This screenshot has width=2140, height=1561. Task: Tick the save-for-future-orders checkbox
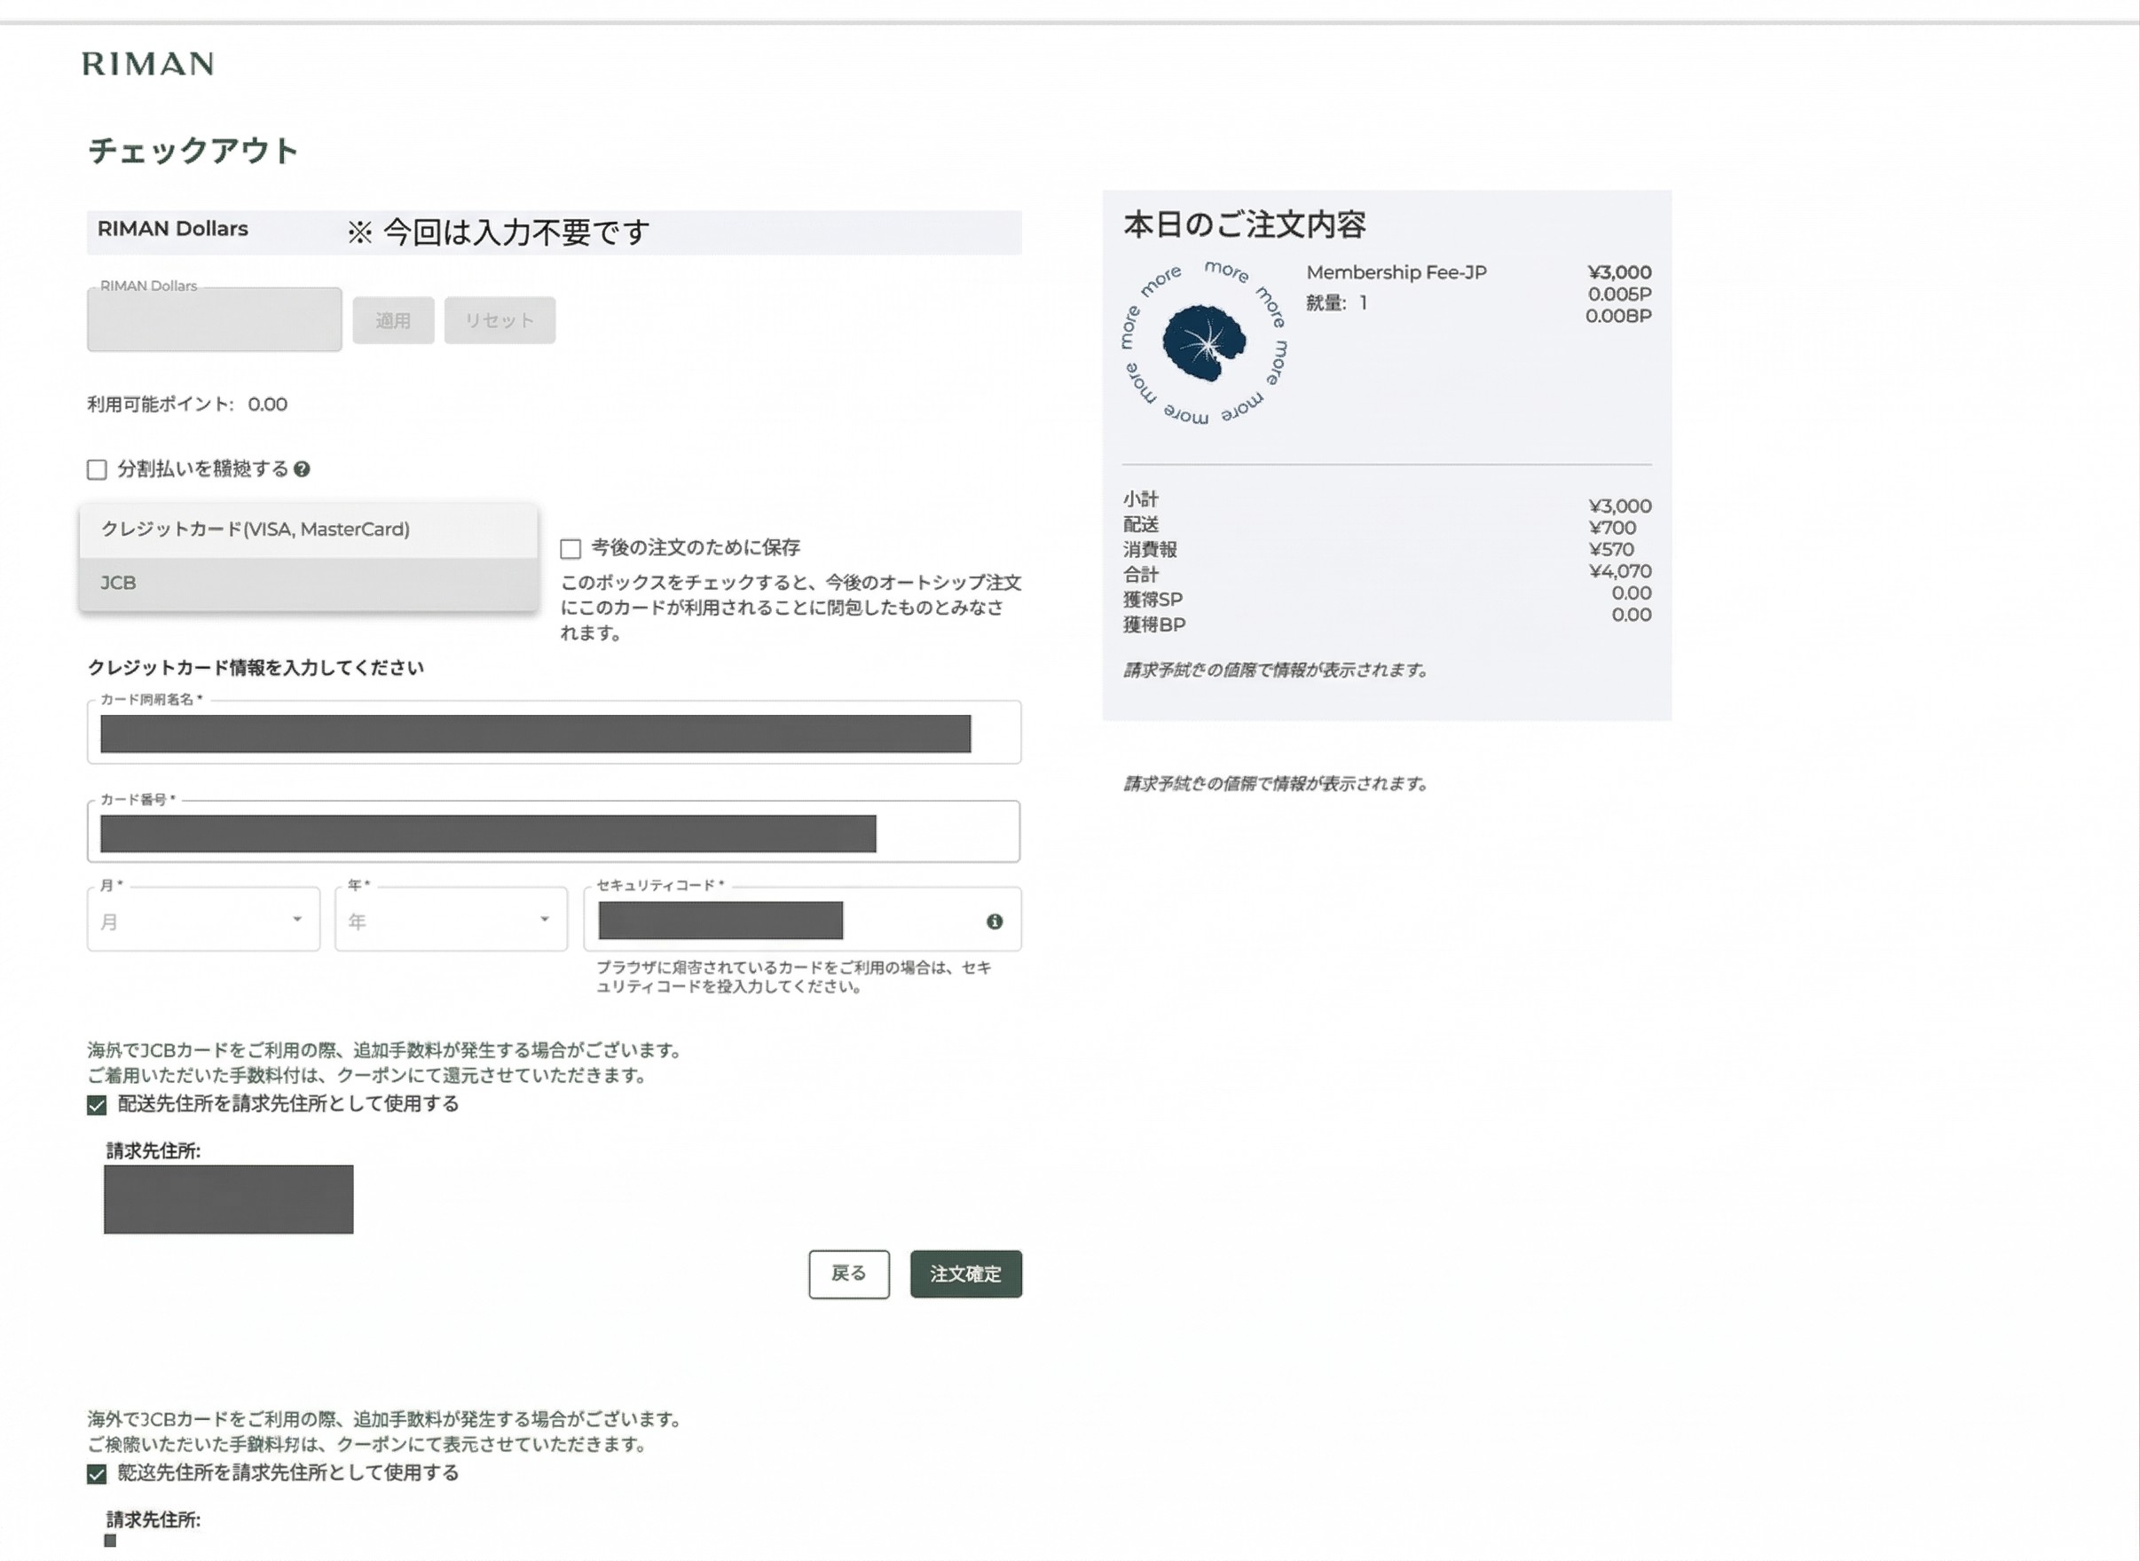(570, 548)
